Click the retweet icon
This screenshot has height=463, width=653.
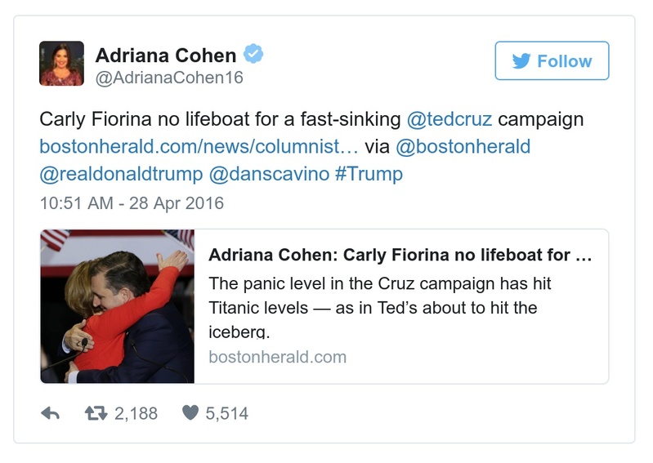[96, 413]
